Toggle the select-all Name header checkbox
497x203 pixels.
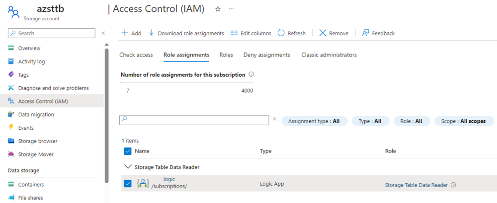(x=127, y=151)
